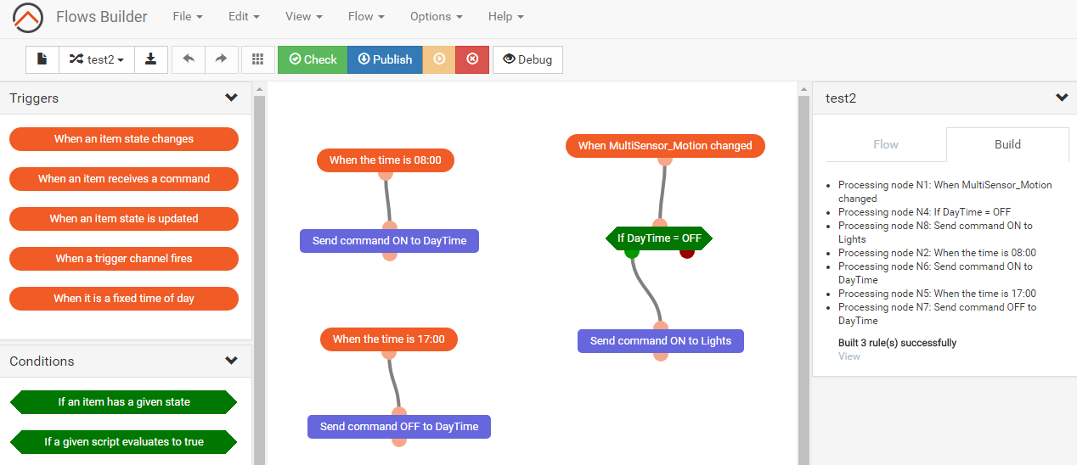This screenshot has width=1077, height=465.
Task: Collapse the Triggers panel
Action: (231, 98)
